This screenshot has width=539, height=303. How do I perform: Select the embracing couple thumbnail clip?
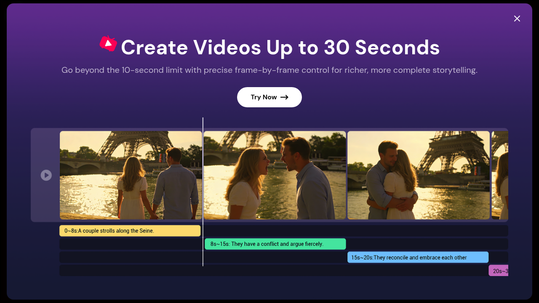click(419, 175)
